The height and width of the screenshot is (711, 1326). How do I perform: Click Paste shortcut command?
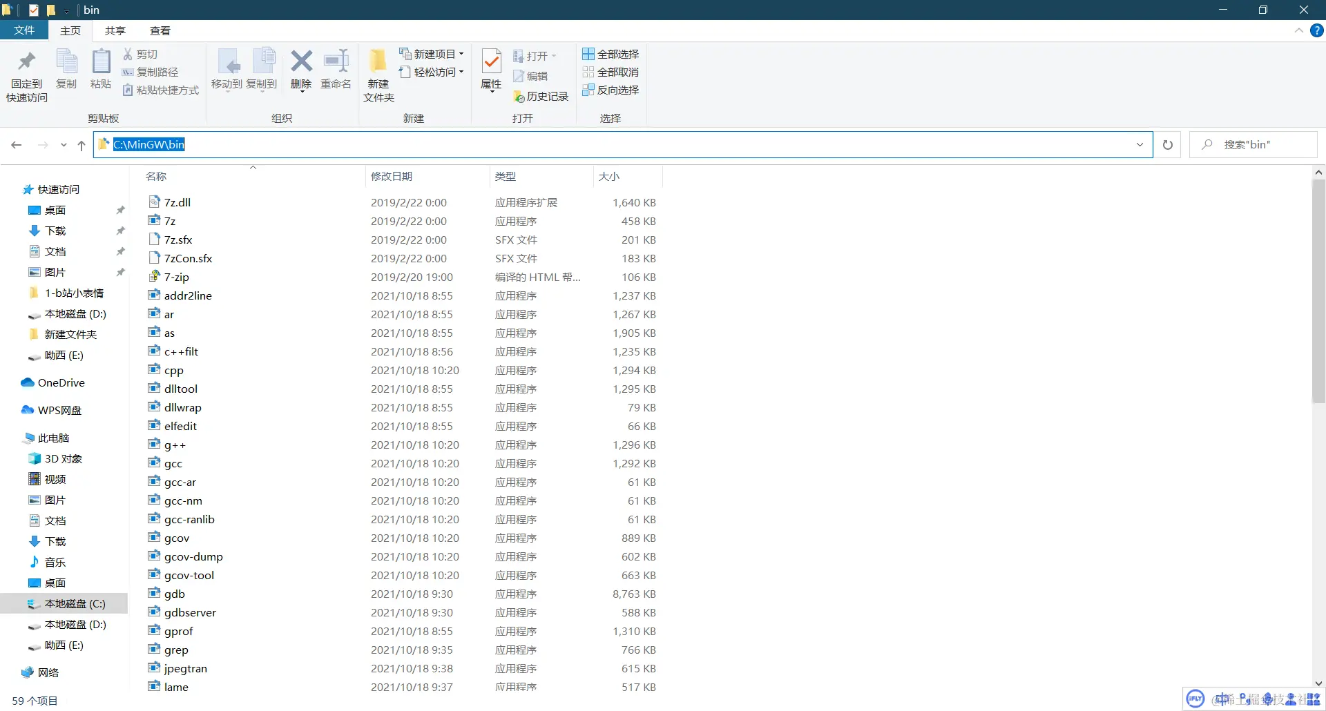(161, 90)
